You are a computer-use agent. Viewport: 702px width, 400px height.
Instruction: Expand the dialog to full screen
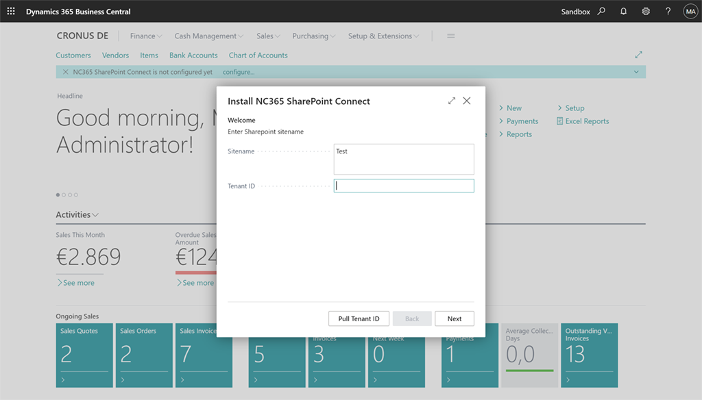(452, 101)
